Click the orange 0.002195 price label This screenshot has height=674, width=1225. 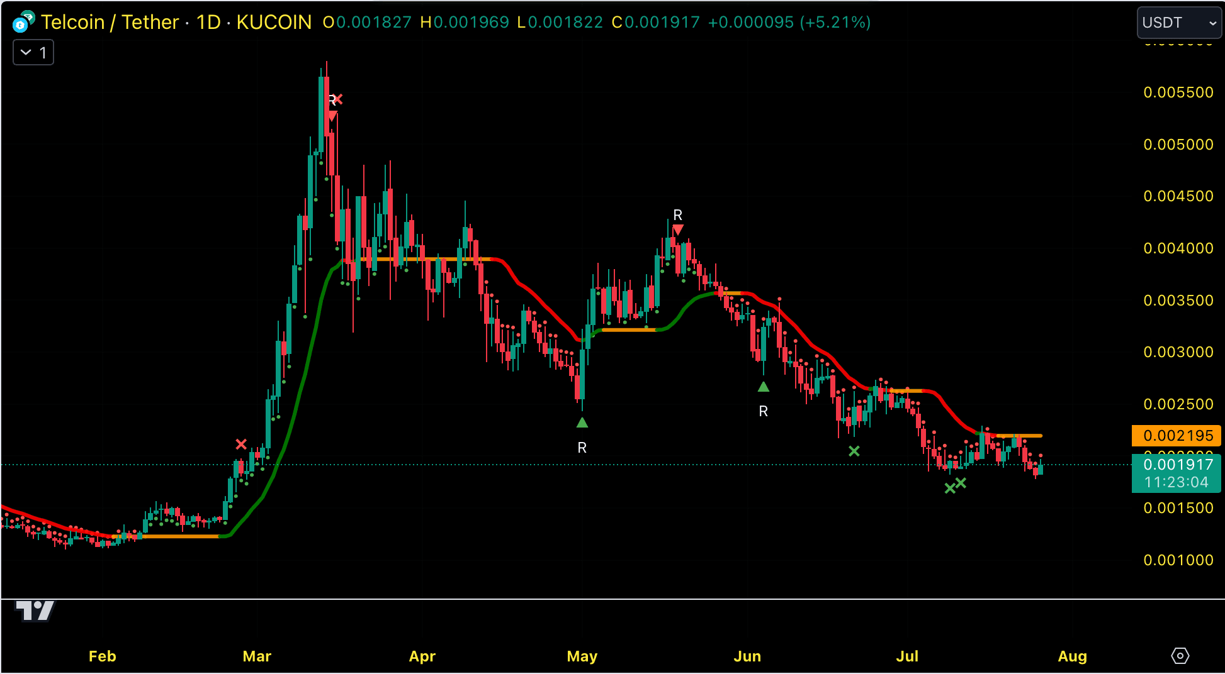[x=1177, y=436]
